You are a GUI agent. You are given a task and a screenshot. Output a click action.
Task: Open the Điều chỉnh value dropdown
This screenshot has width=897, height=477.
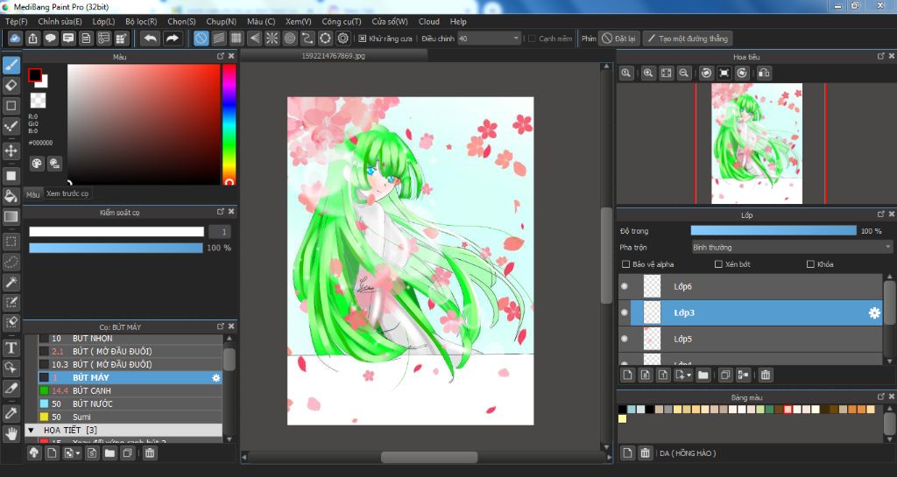[x=489, y=39]
